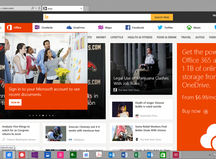
Task: Click the magnifier search icon in the address bar
Action: coord(32,8)
